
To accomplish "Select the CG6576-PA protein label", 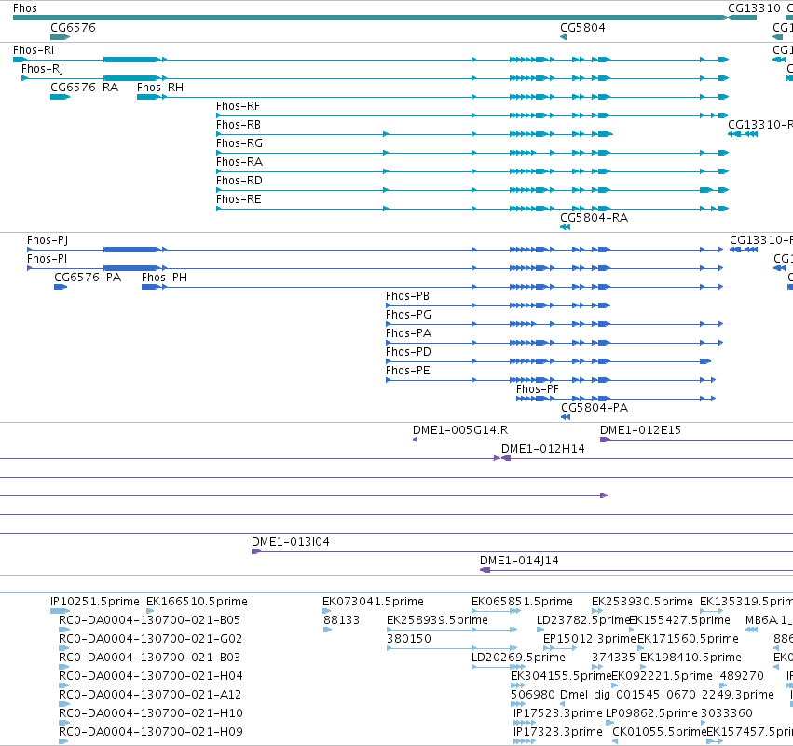I will (88, 278).
